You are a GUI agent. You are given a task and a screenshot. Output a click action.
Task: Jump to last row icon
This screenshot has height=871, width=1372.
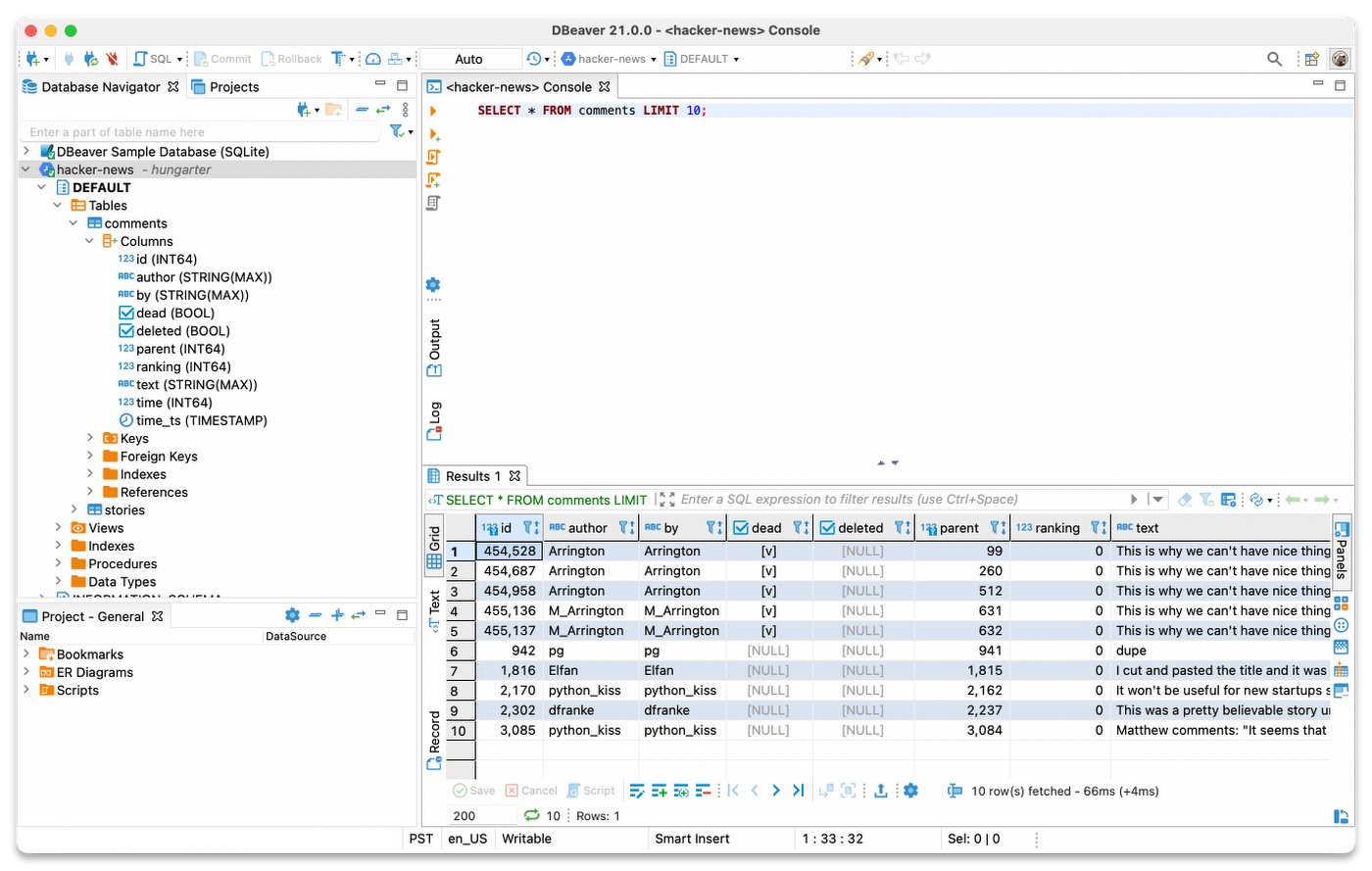[798, 791]
